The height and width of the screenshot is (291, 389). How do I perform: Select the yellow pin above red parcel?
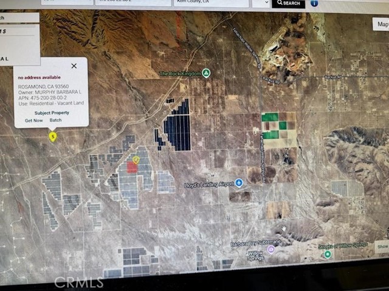tap(136, 159)
